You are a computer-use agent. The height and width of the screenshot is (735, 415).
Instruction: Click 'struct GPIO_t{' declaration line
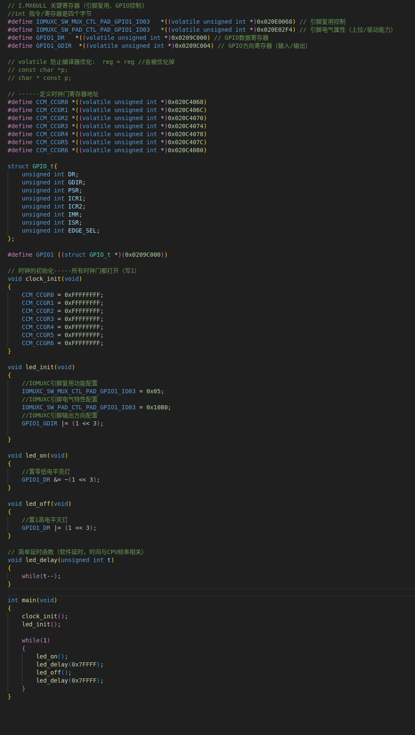(33, 166)
